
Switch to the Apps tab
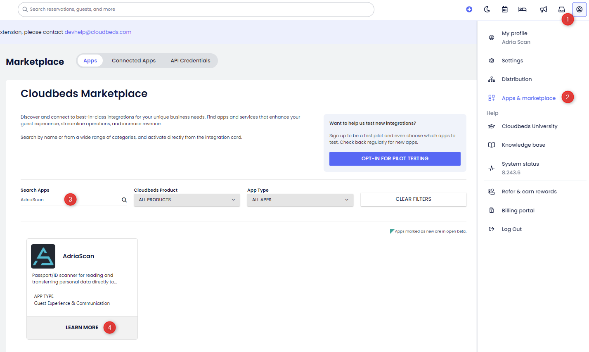click(90, 61)
